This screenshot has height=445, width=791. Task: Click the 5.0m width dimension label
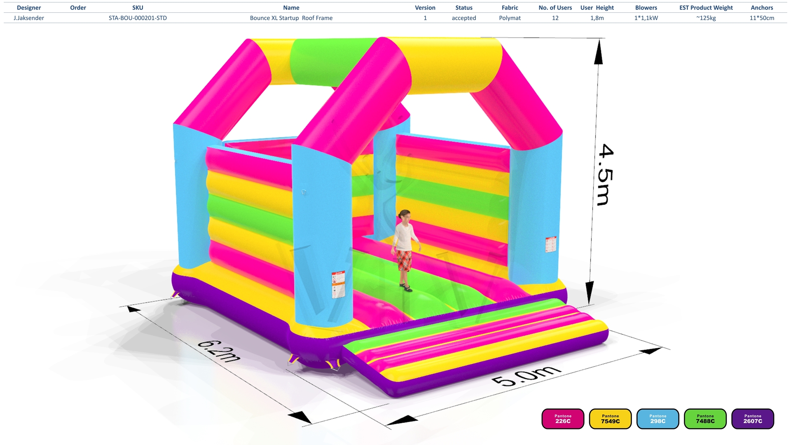click(526, 376)
